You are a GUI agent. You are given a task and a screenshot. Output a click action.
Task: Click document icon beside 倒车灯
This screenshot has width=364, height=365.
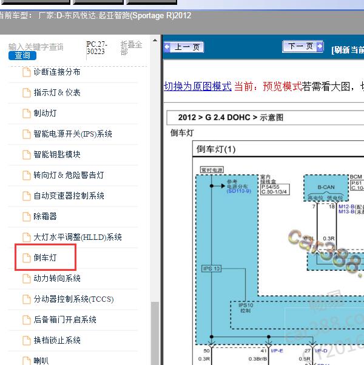[27, 258]
